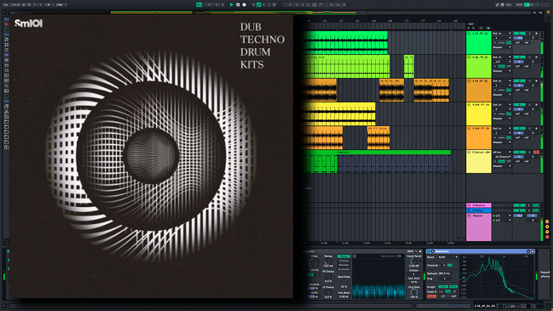Set Spectrum Scale X to Lin
This screenshot has width=553, height=311.
[x=441, y=291]
